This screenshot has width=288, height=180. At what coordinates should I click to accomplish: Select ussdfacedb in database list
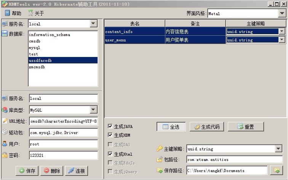pyautogui.click(x=63, y=60)
